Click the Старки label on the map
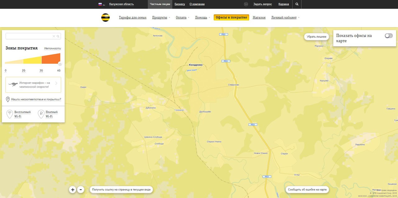 pyautogui.click(x=284, y=153)
